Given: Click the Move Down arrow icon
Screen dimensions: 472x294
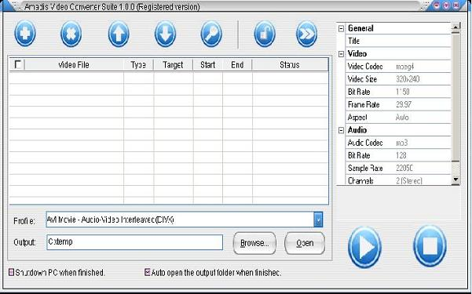Looking at the screenshot, I should click(x=165, y=34).
